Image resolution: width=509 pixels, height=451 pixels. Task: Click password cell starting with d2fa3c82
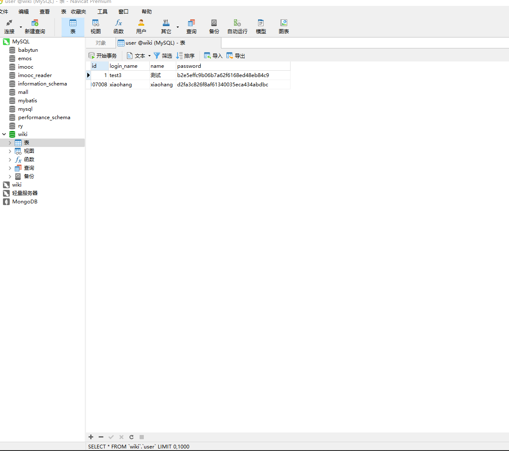[233, 85]
